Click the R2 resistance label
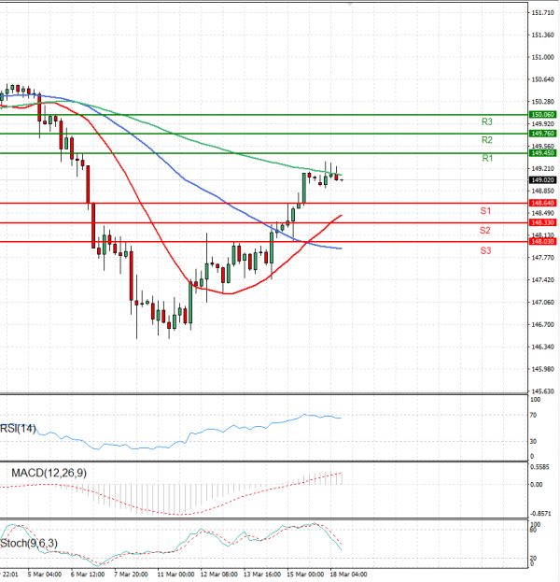Viewport: 560px width, 582px height. click(x=487, y=140)
